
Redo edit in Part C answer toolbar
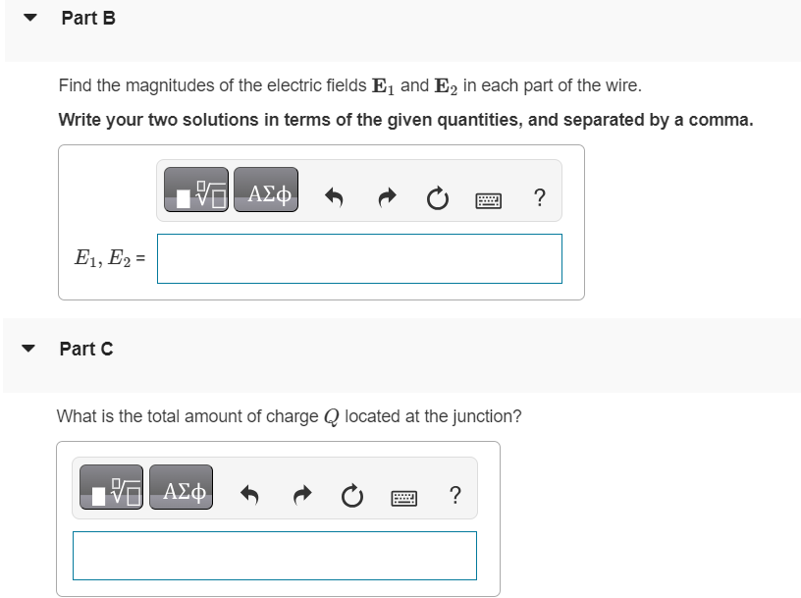(302, 495)
